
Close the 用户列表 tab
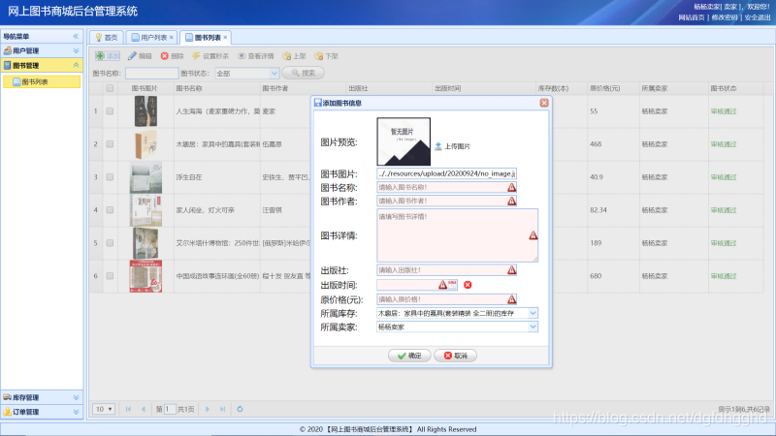point(172,37)
